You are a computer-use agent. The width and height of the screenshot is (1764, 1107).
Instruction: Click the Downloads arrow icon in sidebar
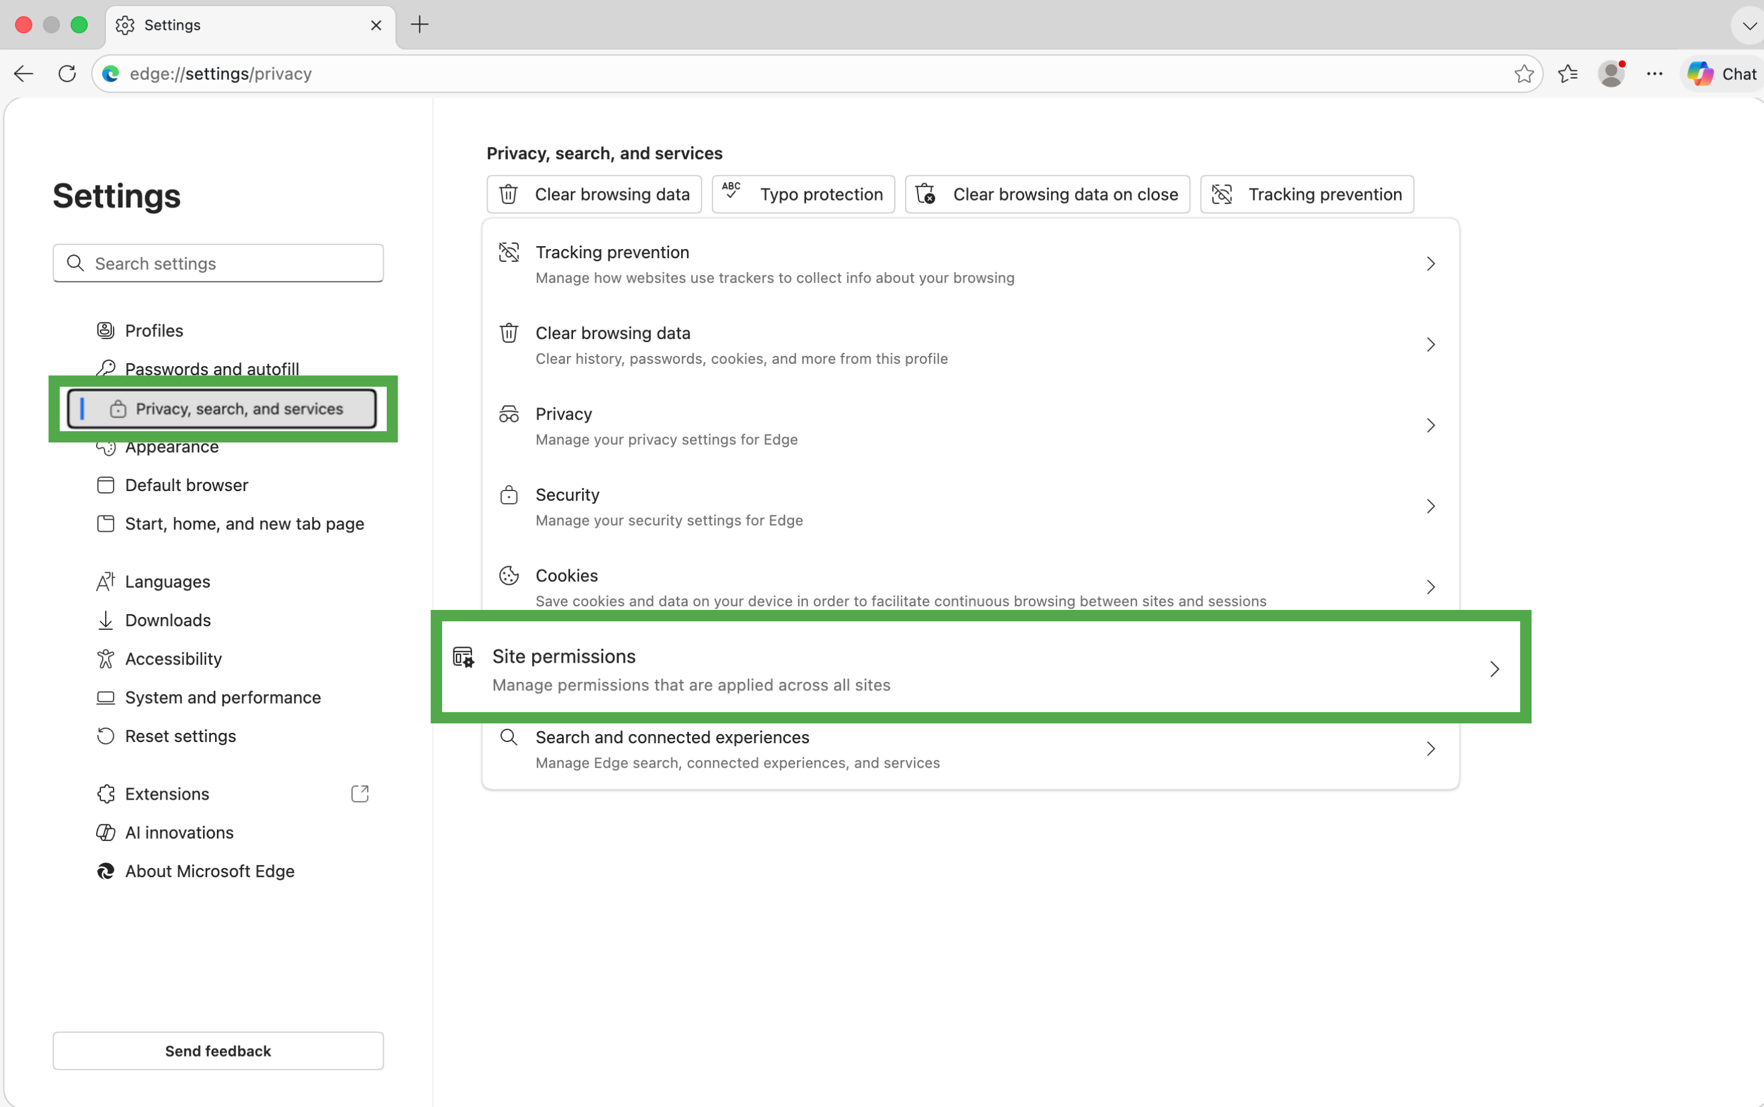click(x=106, y=620)
